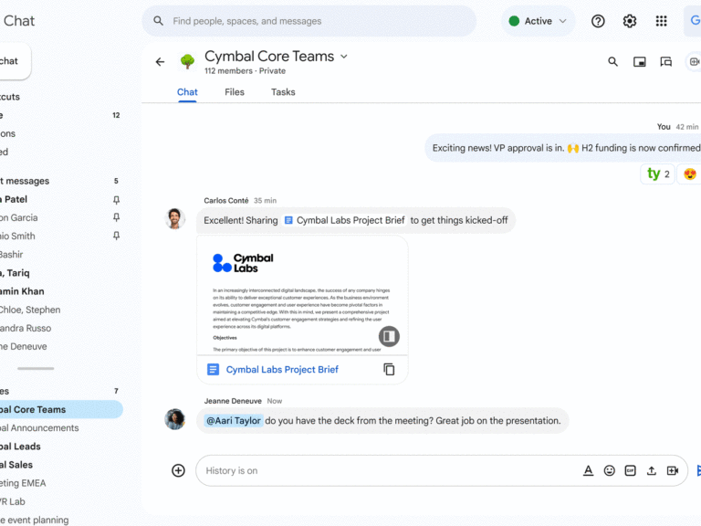This screenshot has height=526, width=701.
Task: Toggle pin for Patel conversation
Action: pyautogui.click(x=116, y=199)
